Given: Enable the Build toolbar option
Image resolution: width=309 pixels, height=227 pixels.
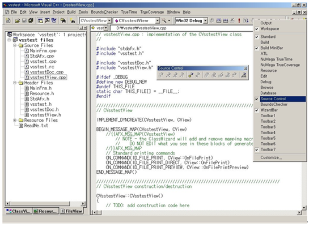Looking at the screenshot, I should click(280, 42).
